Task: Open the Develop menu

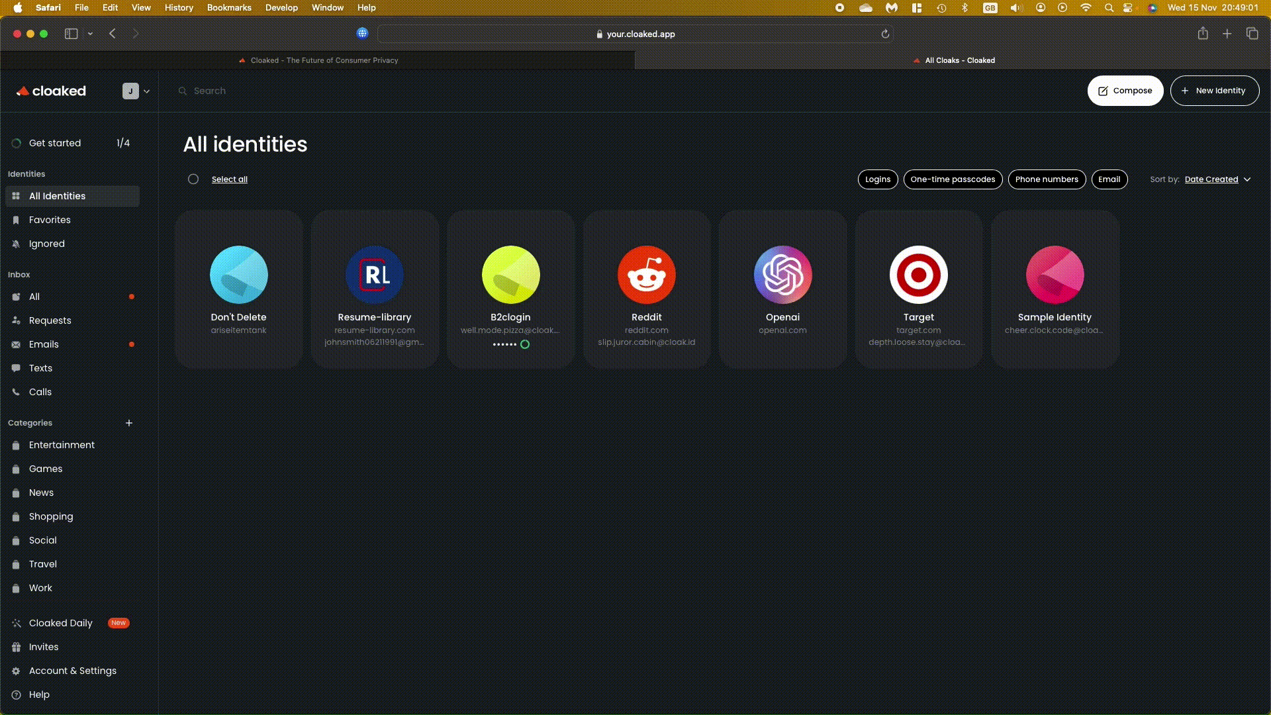Action: (x=281, y=8)
